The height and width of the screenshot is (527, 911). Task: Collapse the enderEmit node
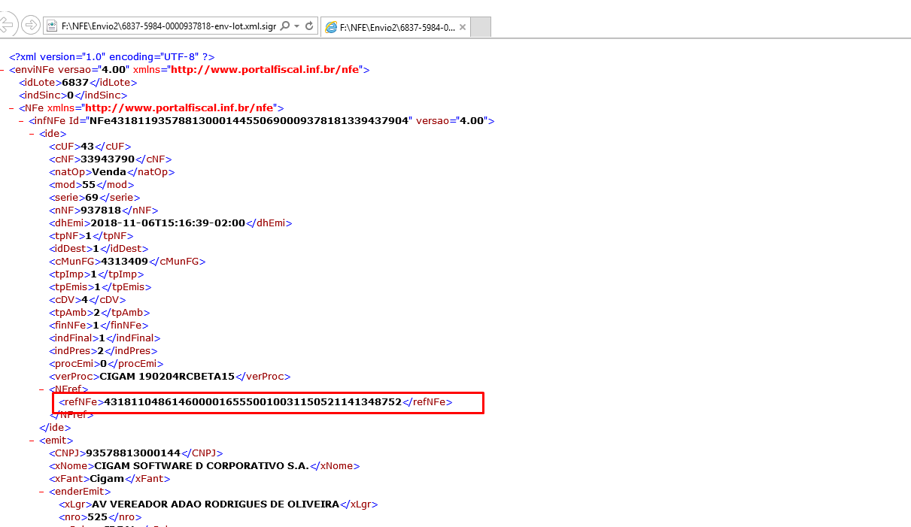pyautogui.click(x=41, y=492)
